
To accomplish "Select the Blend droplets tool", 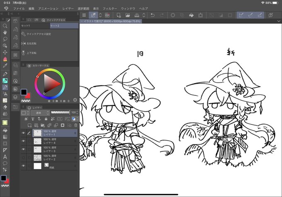I will [5, 114].
